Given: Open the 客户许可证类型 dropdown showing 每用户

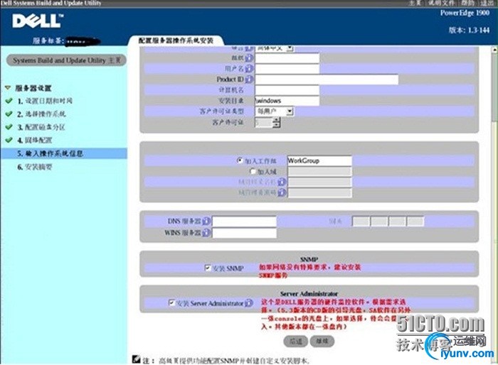Looking at the screenshot, I should pos(275,111).
